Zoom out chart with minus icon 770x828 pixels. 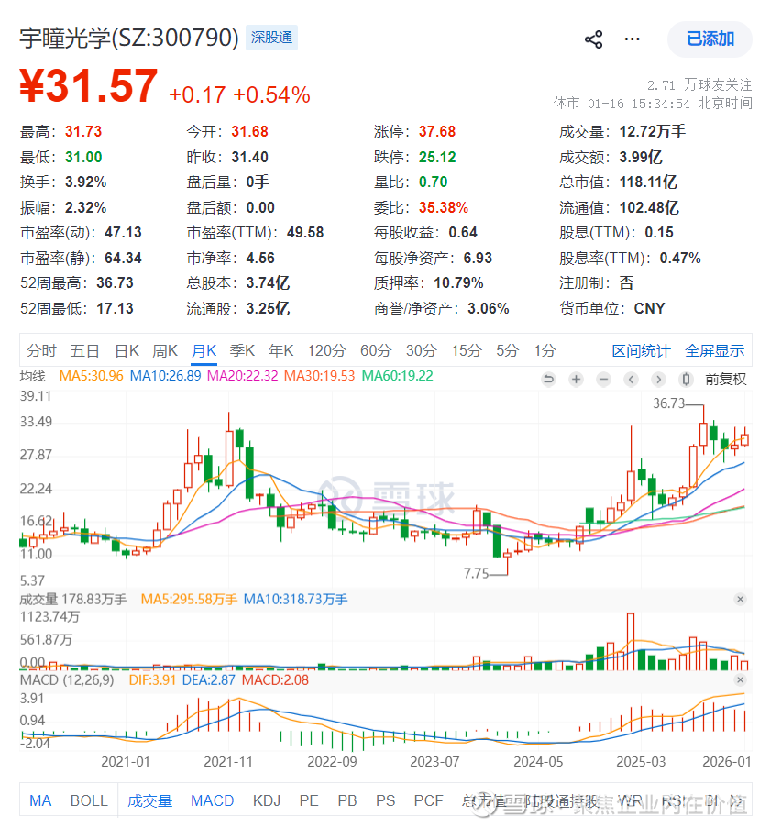pyautogui.click(x=604, y=379)
